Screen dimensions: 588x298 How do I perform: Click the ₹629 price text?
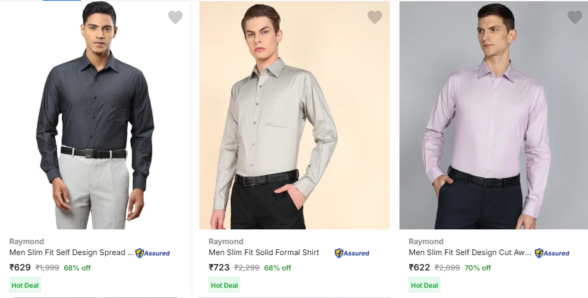(x=20, y=267)
